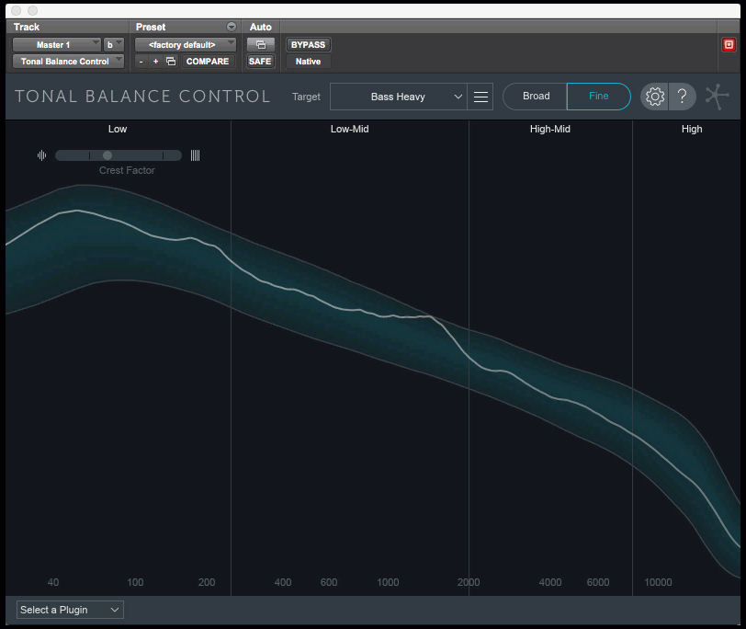Click the red plugin window target icon
This screenshot has height=629, width=746.
coord(729,45)
